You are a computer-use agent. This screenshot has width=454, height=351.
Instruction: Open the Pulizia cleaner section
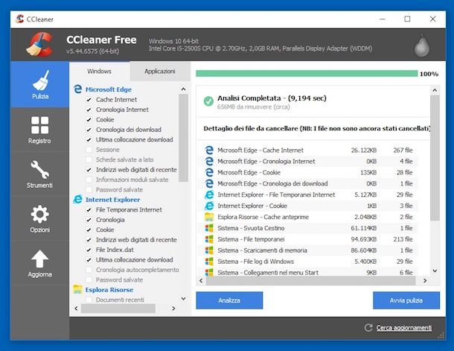40,84
